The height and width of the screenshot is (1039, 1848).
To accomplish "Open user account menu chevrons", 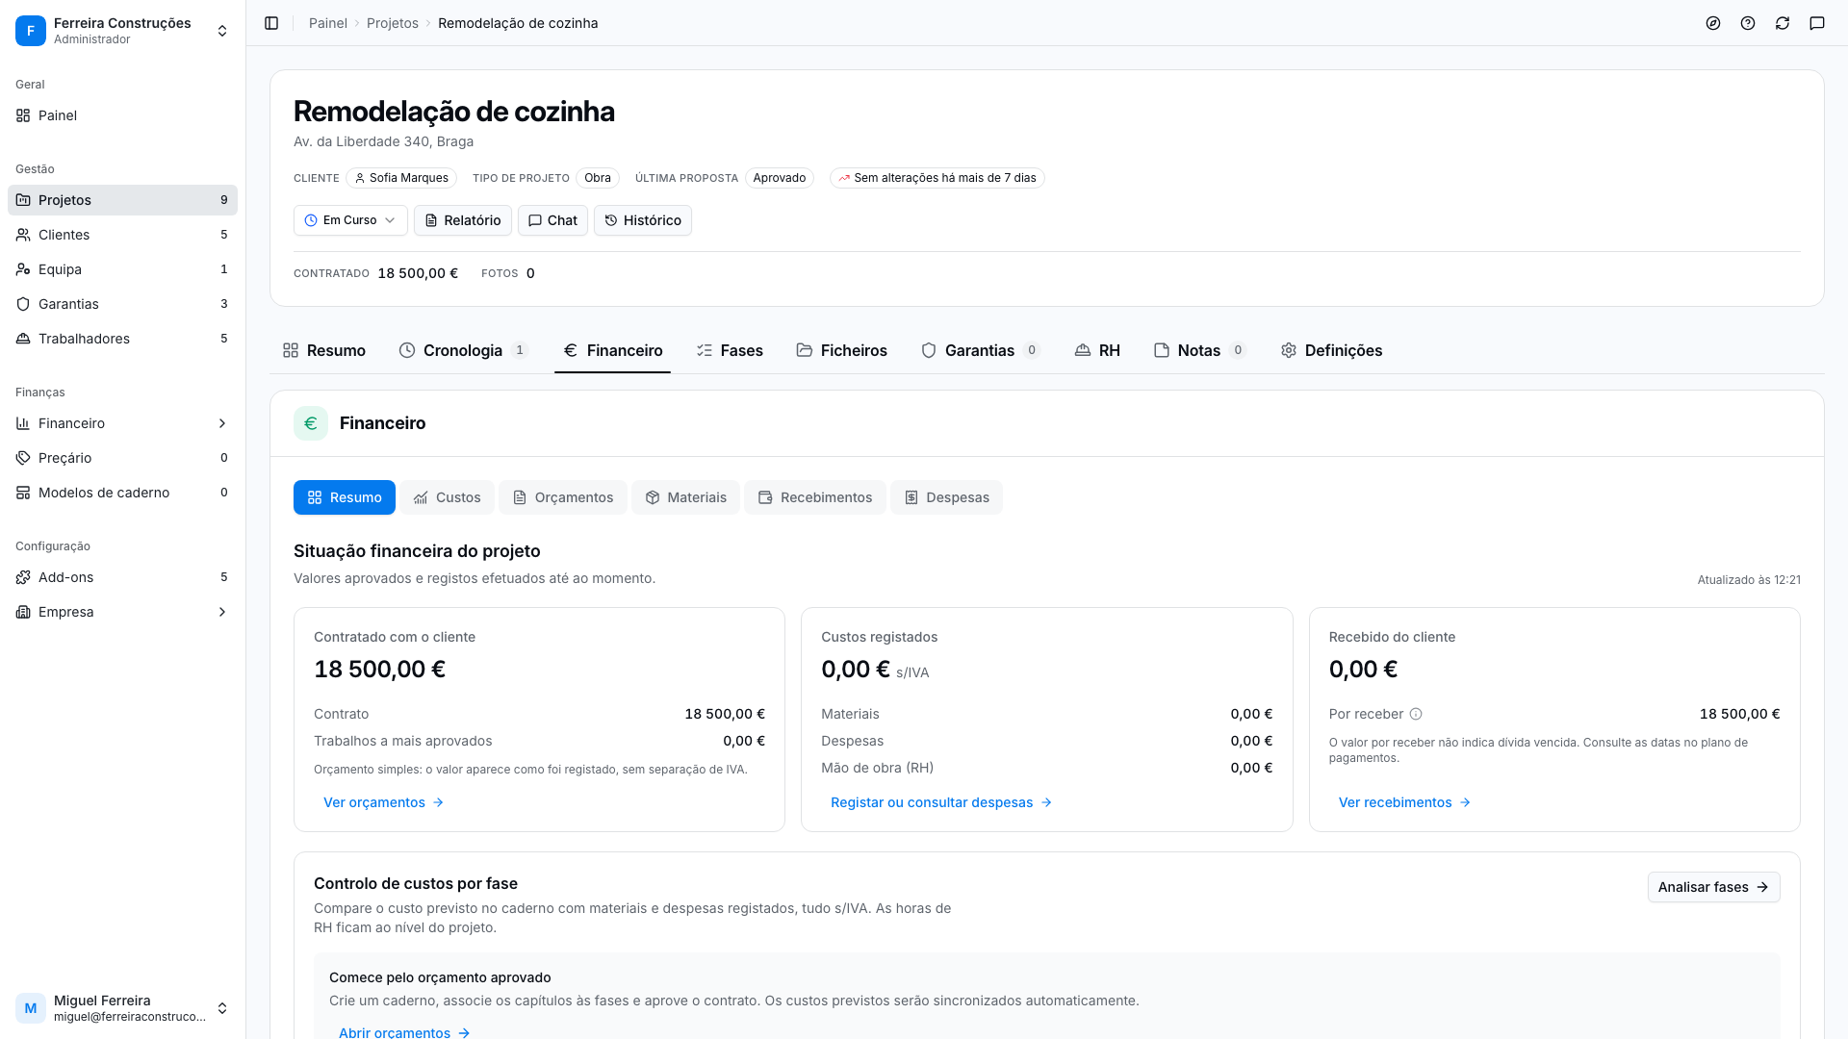I will [222, 1008].
